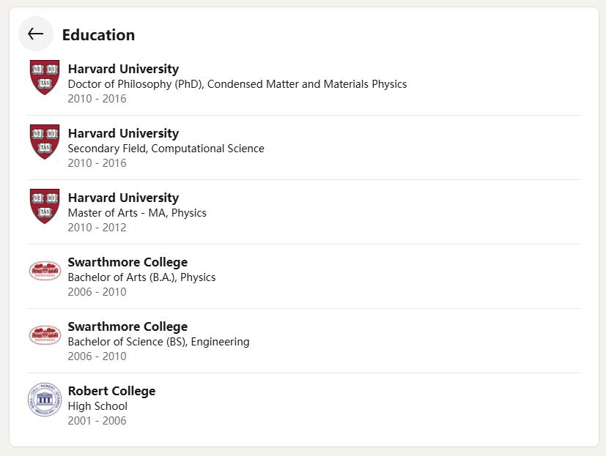Click the back arrow button

(x=35, y=34)
